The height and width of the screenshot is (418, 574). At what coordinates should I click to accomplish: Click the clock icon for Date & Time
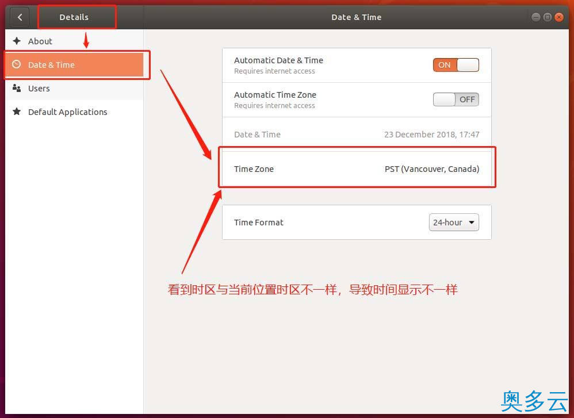point(17,65)
